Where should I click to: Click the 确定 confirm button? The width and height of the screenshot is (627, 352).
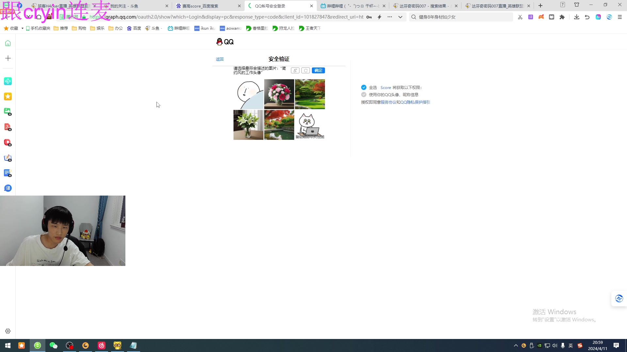pos(318,70)
